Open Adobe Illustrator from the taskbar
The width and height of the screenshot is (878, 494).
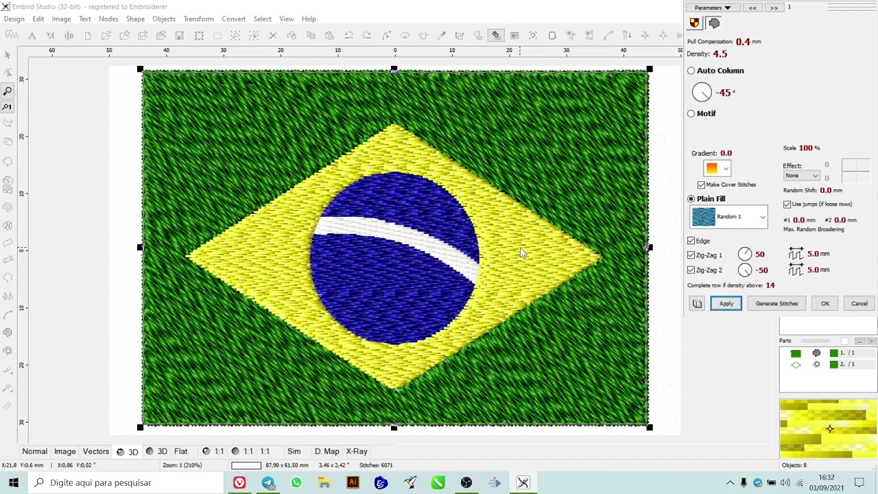[x=353, y=482]
